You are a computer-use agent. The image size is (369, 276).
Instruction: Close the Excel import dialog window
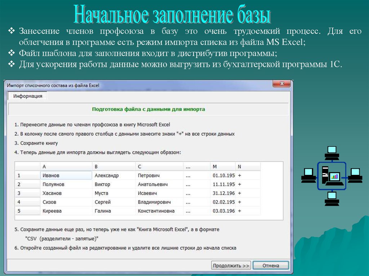[x=281, y=84]
